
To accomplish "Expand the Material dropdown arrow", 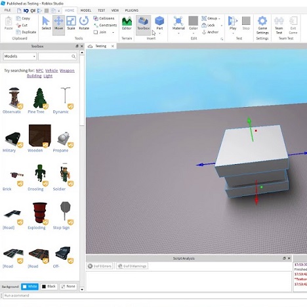I will point(178,33).
